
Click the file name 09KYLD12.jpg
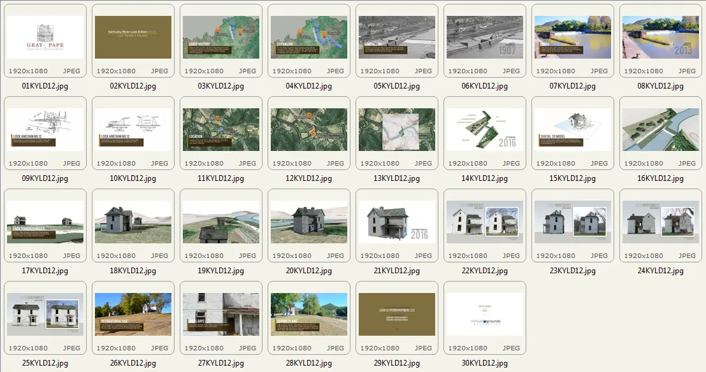pyautogui.click(x=45, y=178)
